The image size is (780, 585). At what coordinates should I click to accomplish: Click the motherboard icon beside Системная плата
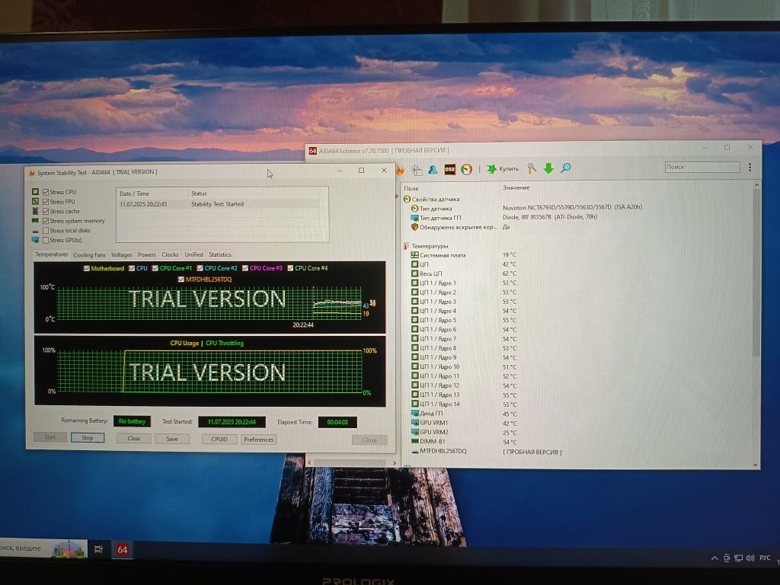414,254
